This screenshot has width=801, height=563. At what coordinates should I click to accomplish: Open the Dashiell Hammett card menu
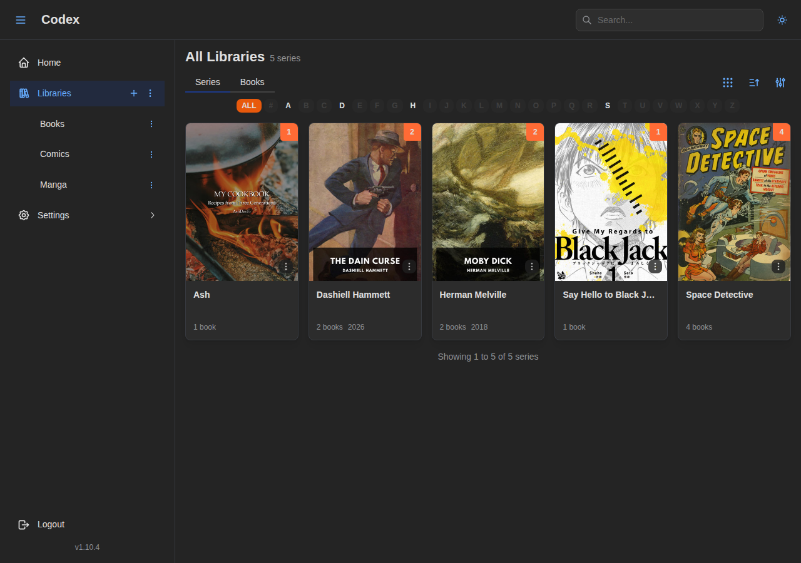(409, 266)
